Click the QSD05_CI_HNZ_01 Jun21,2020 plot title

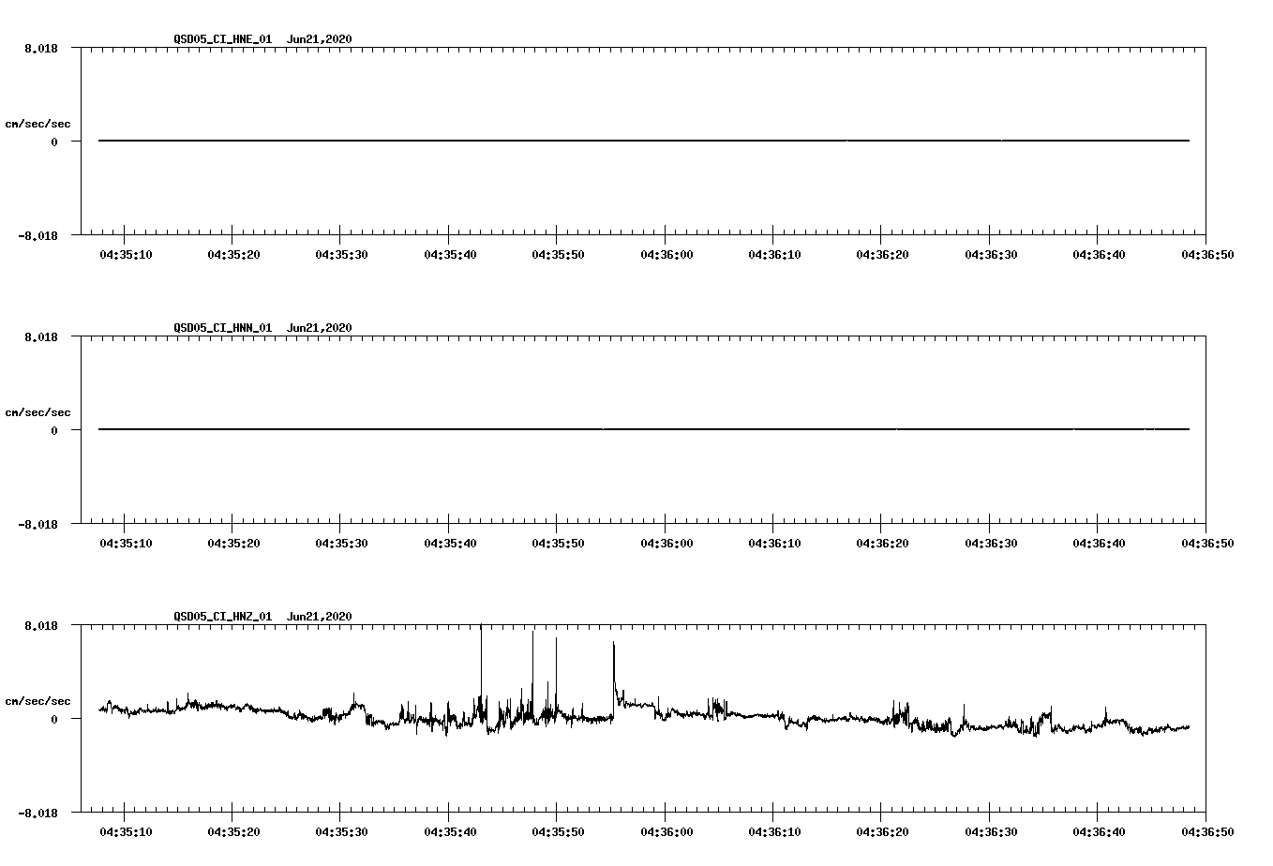click(262, 617)
